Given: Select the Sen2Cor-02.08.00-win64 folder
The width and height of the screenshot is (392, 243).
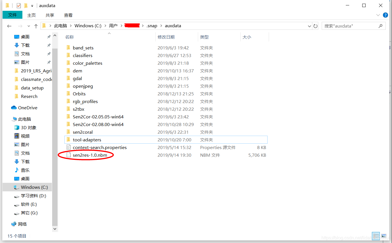Looking at the screenshot, I should [98, 124].
